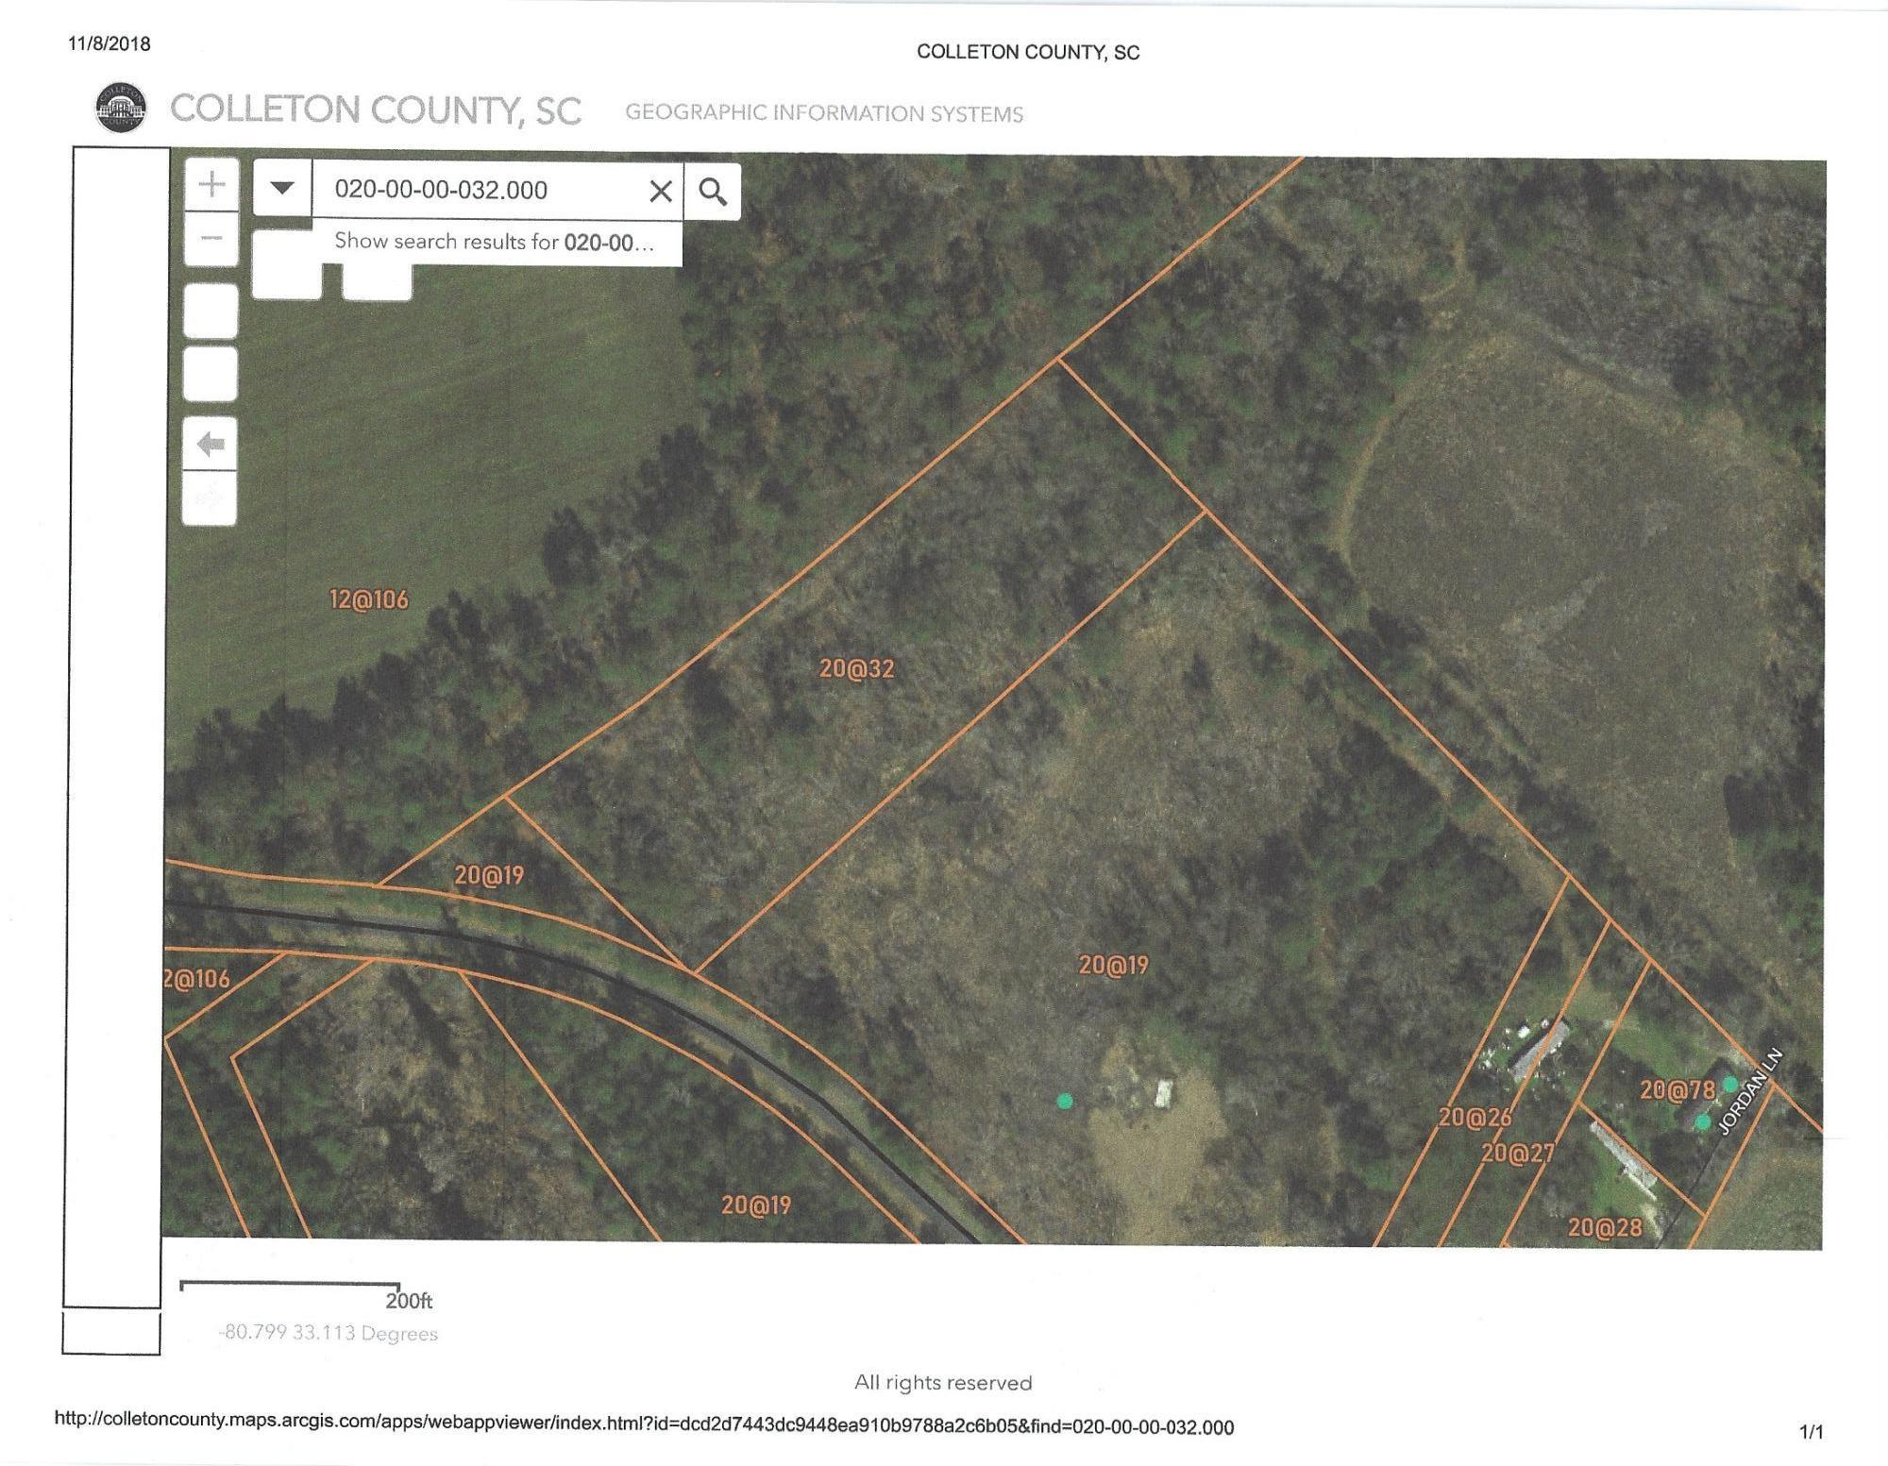
Task: Select parcel labeled 12@106 in the field
Action: (369, 599)
